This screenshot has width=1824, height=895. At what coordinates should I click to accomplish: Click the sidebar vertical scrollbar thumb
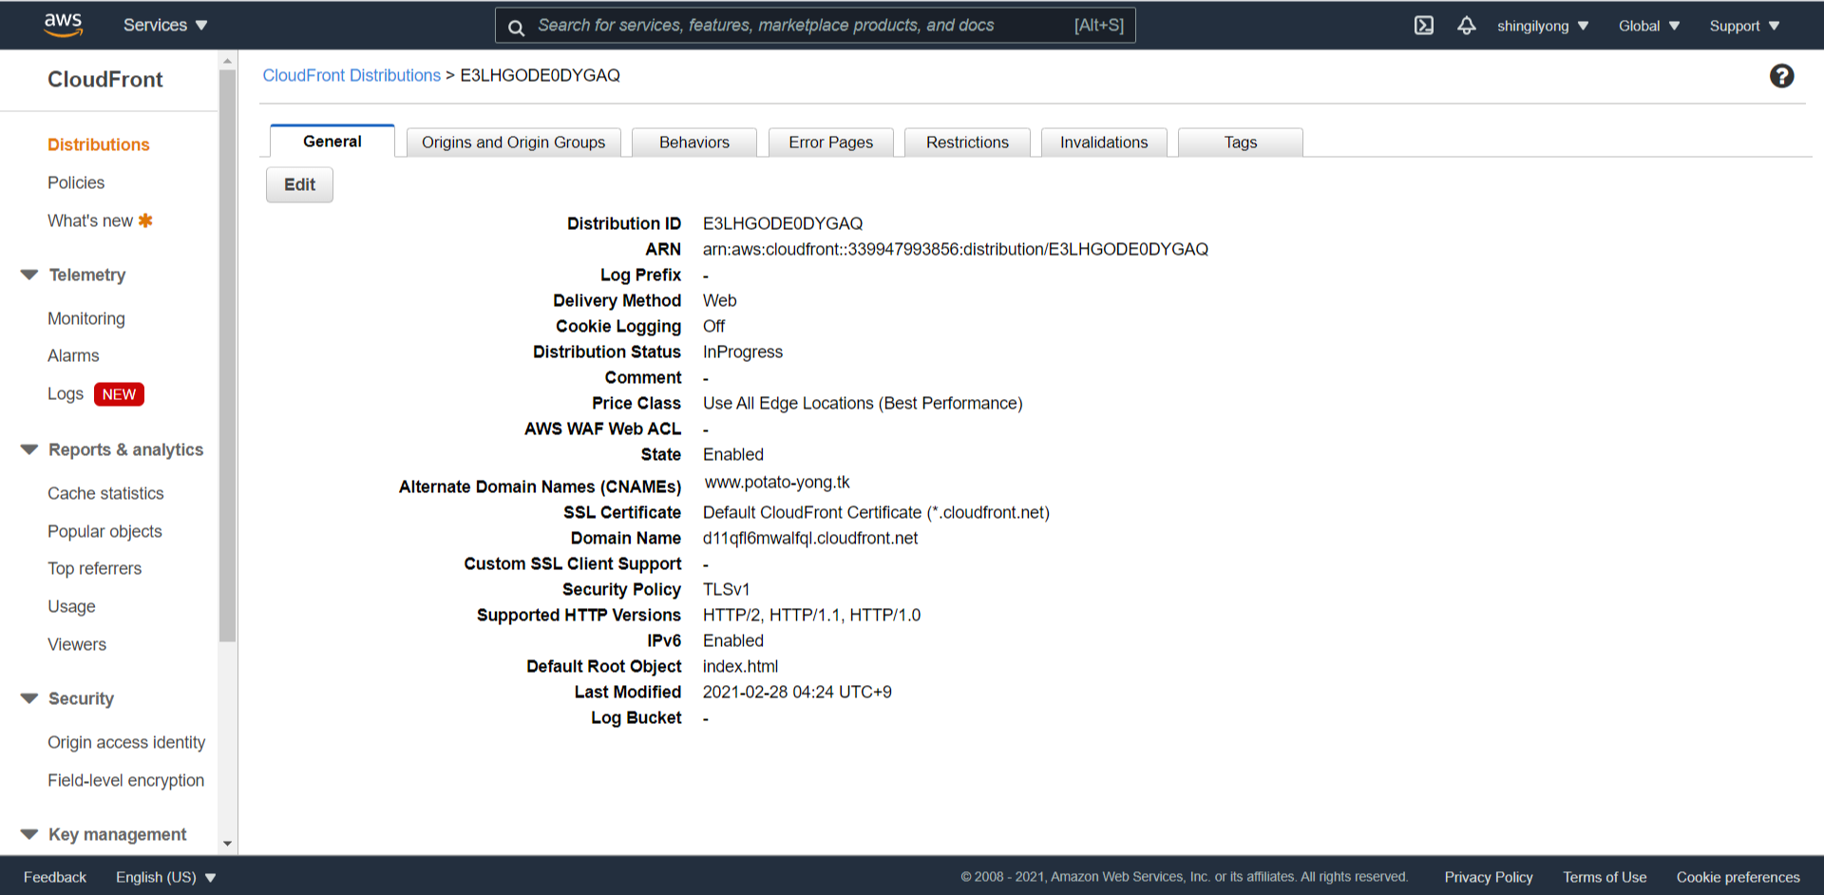[x=227, y=355]
